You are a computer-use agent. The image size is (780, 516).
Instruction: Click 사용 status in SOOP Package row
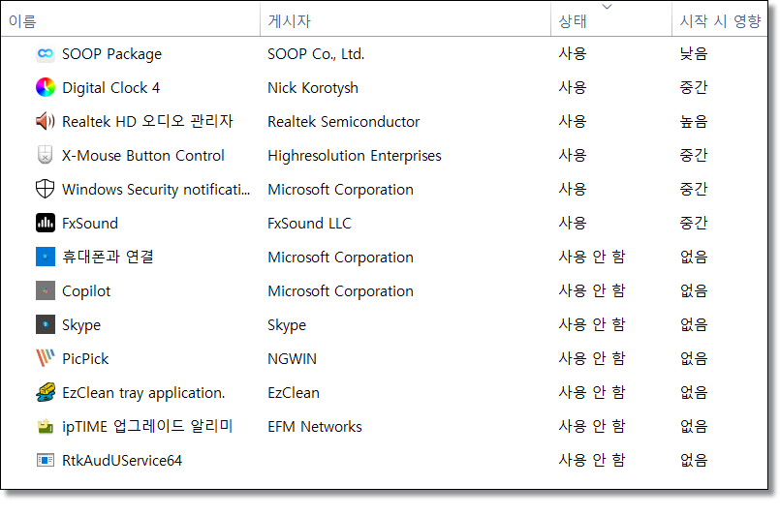[x=573, y=53]
